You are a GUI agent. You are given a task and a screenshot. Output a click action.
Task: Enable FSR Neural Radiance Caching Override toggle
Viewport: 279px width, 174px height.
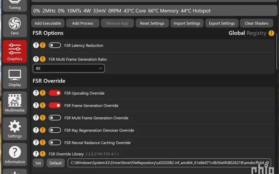(55, 142)
